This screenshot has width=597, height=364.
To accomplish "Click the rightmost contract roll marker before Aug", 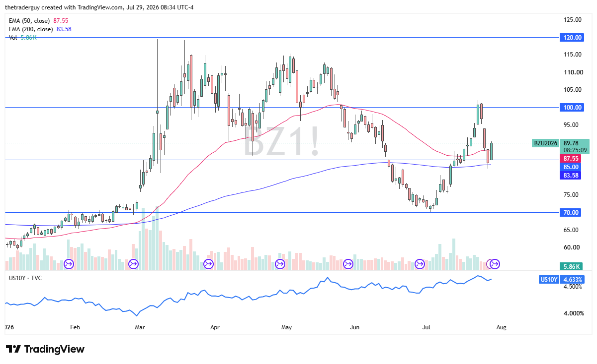I will pyautogui.click(x=495, y=264).
